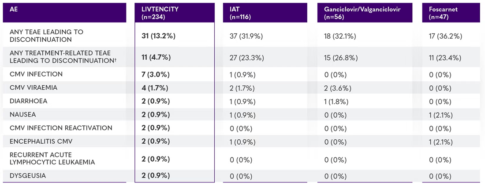Click the NAUSEA row label
The width and height of the screenshot is (485, 189).
(x=23, y=114)
